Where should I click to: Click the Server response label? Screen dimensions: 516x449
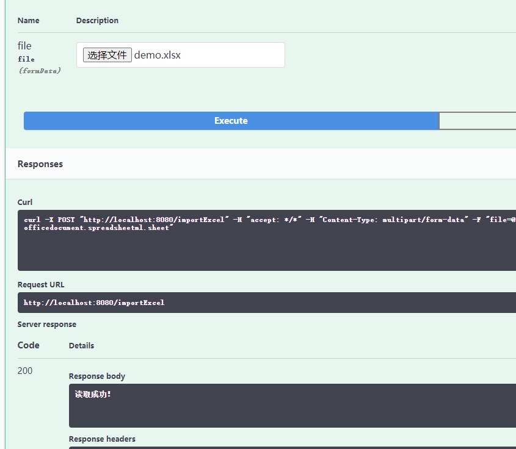[x=47, y=325]
